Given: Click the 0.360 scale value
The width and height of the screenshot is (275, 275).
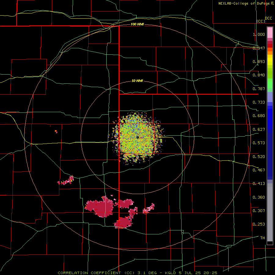Looking at the screenshot, I should coord(259,197).
